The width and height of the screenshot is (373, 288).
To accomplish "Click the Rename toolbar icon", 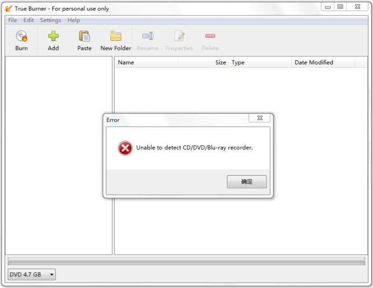I will click(x=147, y=36).
